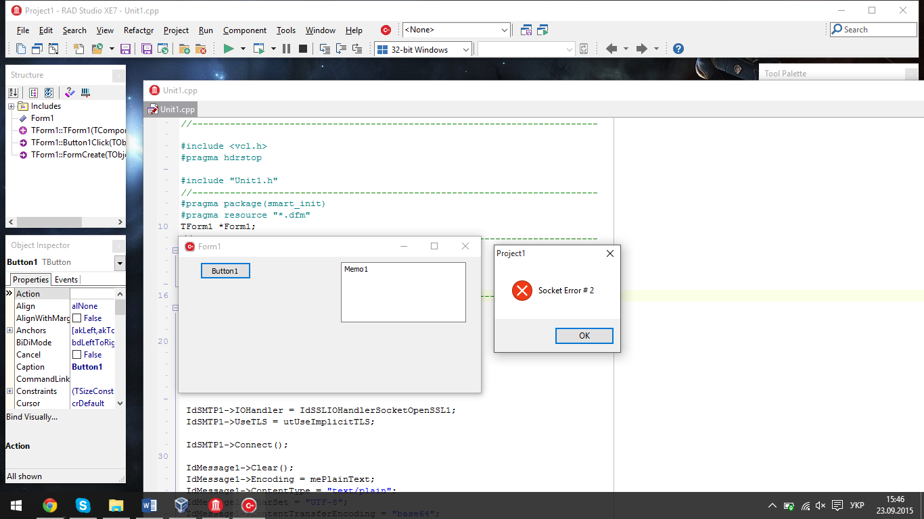Screen dimensions: 924x519
Task: Click the single-diskette Save icon
Action: click(125, 49)
